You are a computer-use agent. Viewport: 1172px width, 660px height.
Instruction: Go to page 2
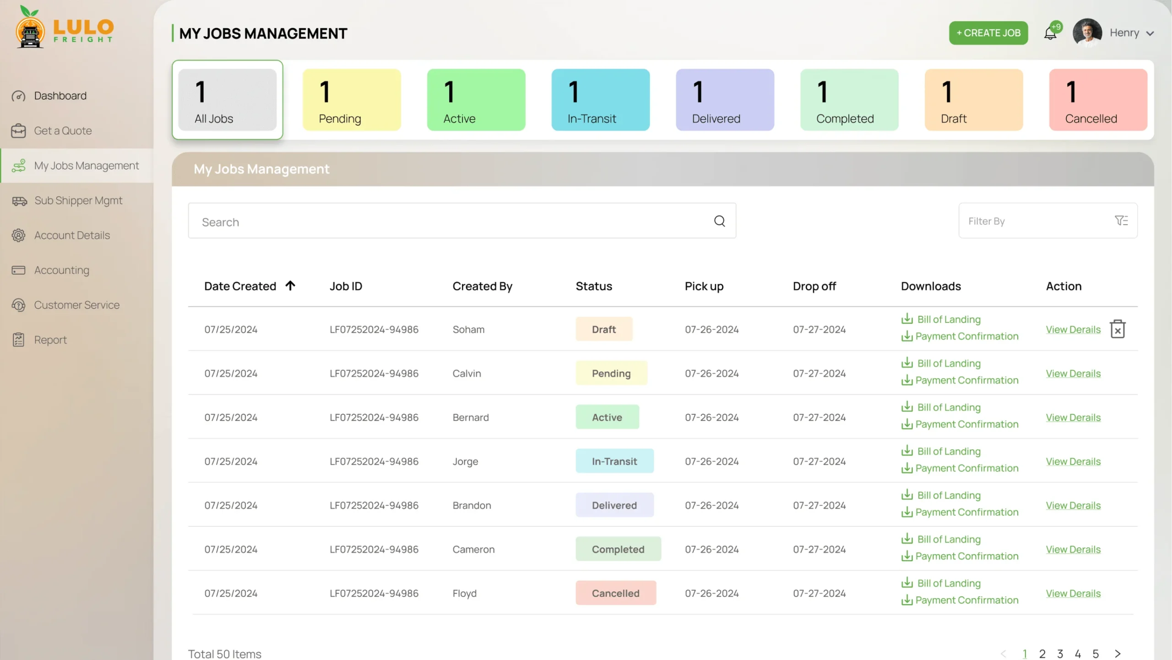click(x=1042, y=654)
